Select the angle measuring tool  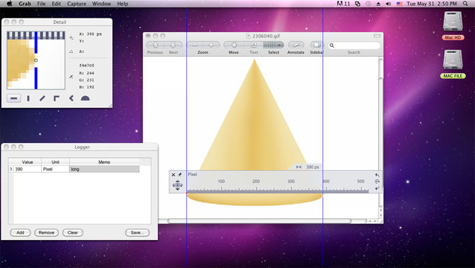tap(71, 98)
